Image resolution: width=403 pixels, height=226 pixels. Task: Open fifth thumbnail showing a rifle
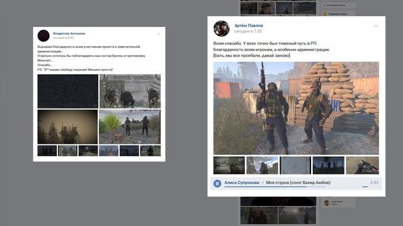[363, 165]
